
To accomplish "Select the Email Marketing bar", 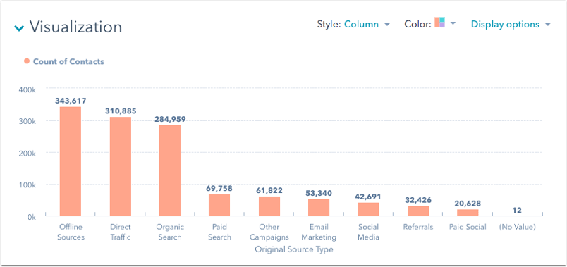I will pyautogui.click(x=319, y=207).
